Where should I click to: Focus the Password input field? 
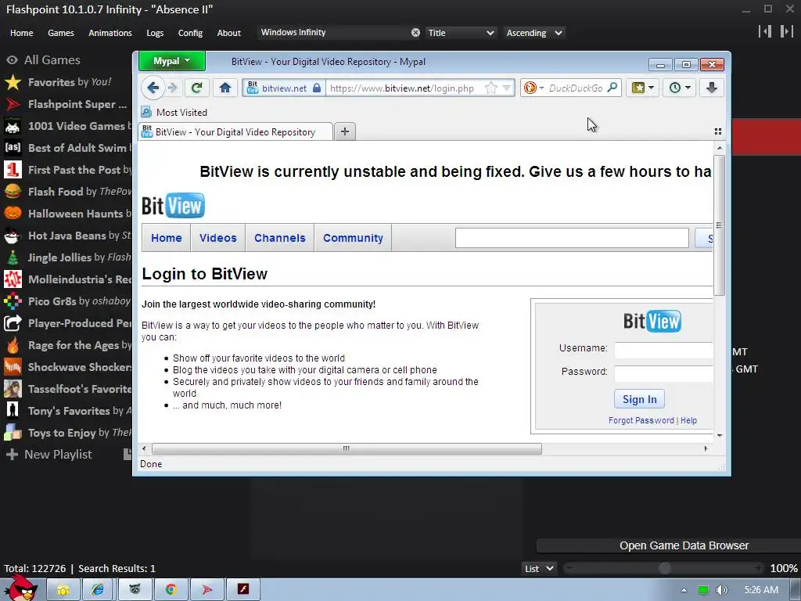click(663, 373)
